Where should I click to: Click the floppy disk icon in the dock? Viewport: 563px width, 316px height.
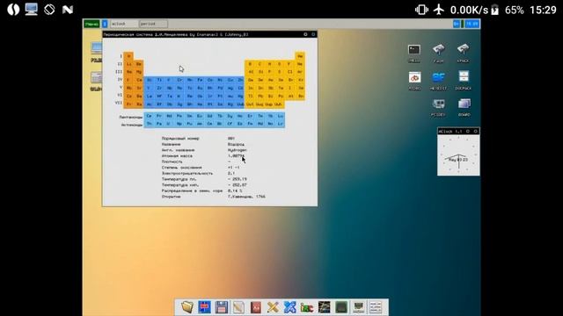pos(221,307)
